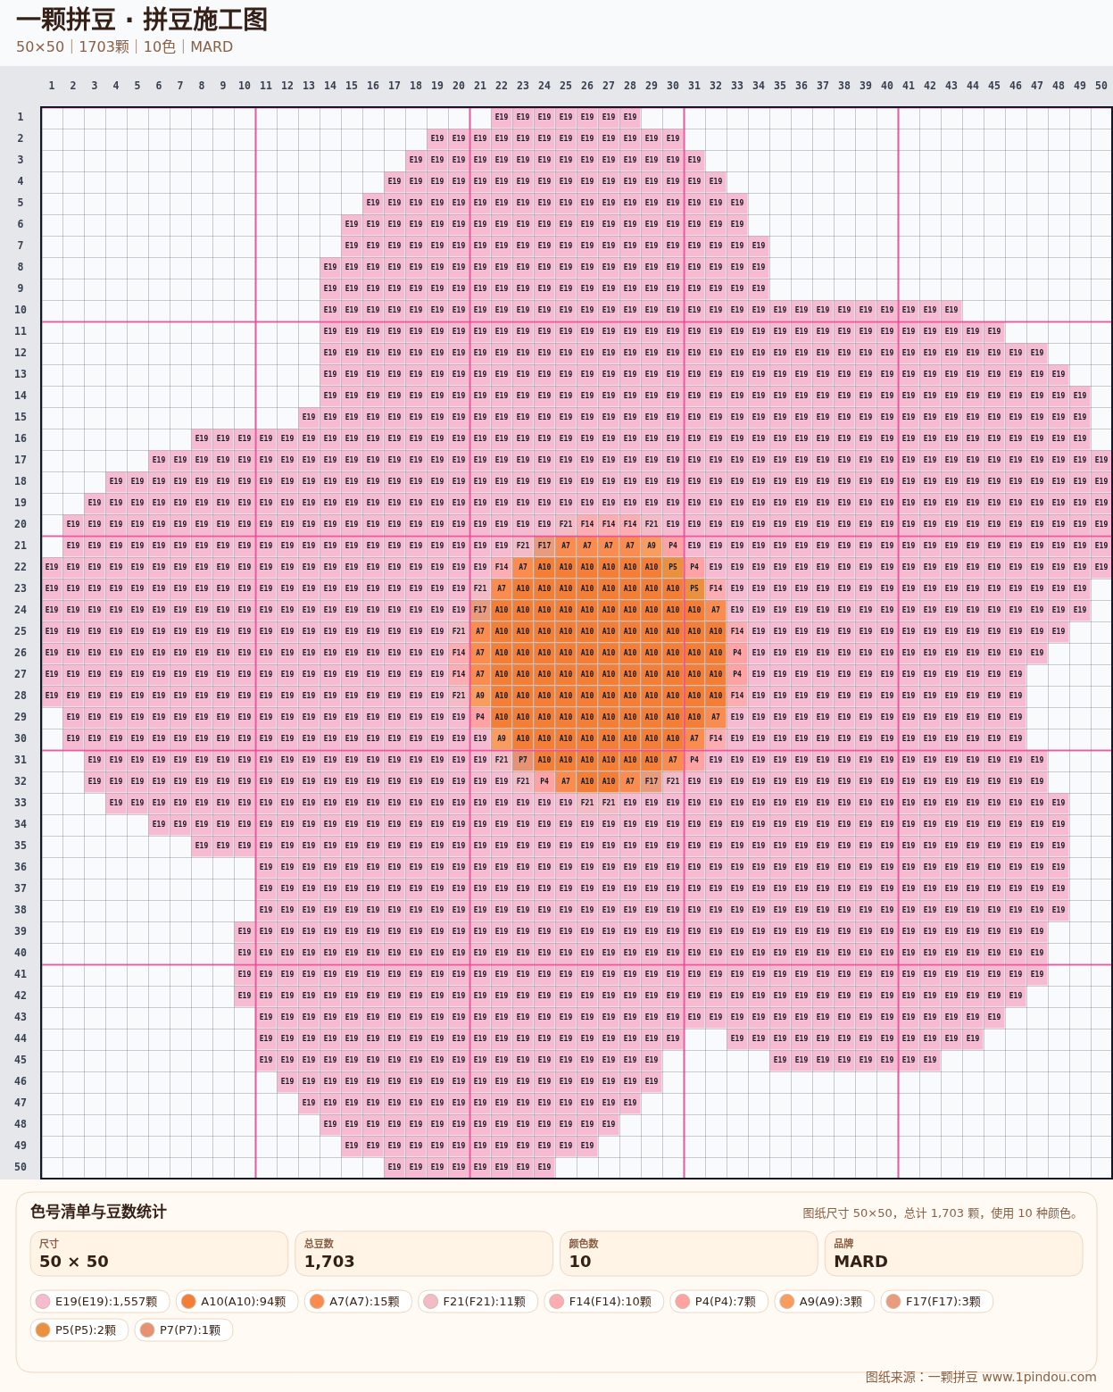Select the F17 bead cell in row 24

coord(480,610)
